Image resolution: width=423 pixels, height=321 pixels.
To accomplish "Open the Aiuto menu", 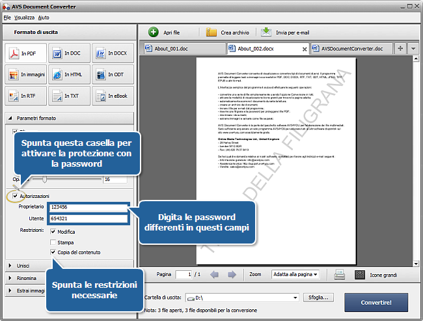I will tap(44, 18).
